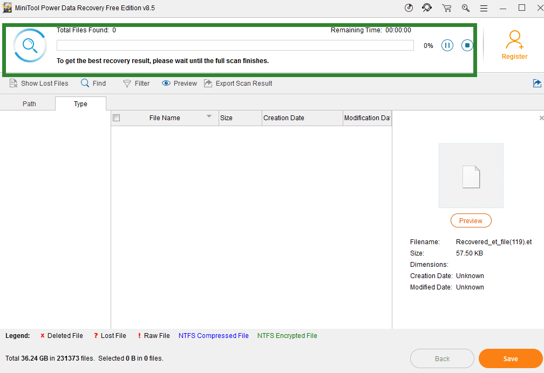Sort by Size column
This screenshot has width=544, height=373.
coord(240,118)
